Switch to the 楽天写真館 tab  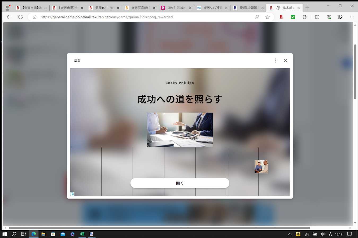click(x=140, y=8)
